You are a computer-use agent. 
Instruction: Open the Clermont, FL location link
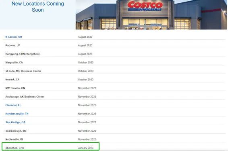coord(13,105)
